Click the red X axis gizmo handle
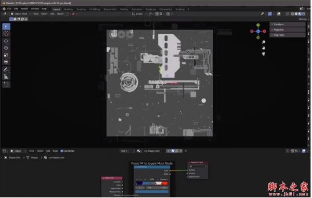312x198 pixels. pyautogui.click(x=265, y=31)
